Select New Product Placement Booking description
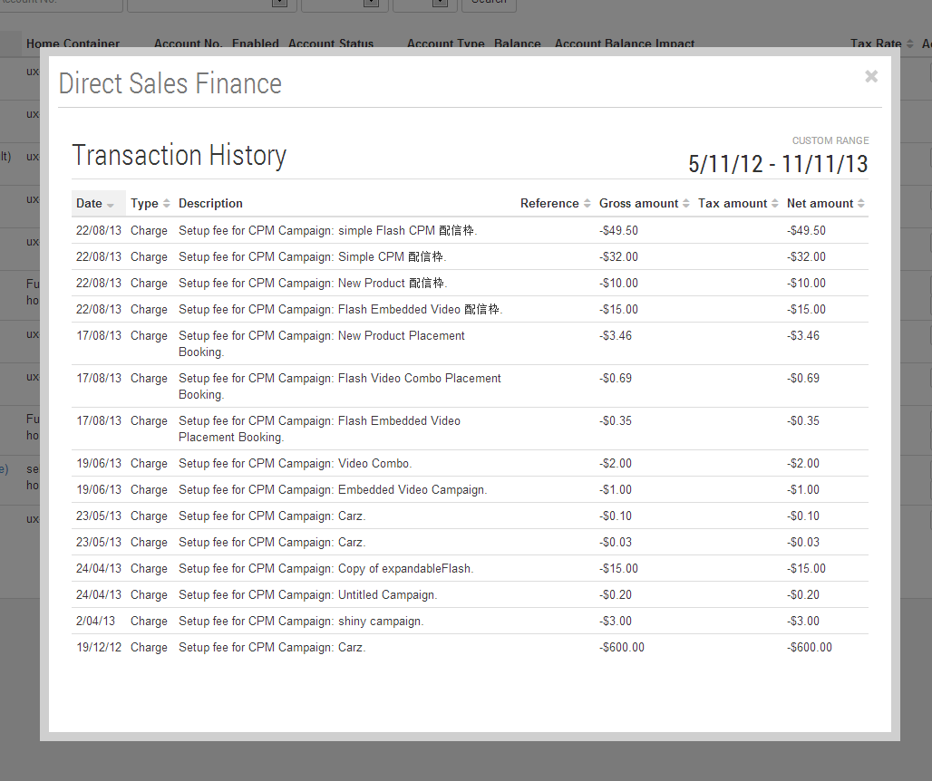The width and height of the screenshot is (932, 781). coord(322,344)
